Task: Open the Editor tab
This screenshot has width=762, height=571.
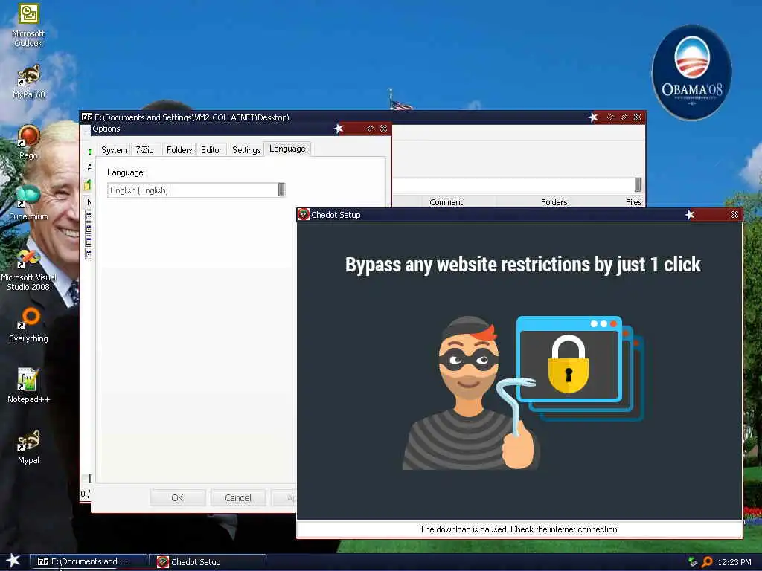Action: [x=211, y=150]
